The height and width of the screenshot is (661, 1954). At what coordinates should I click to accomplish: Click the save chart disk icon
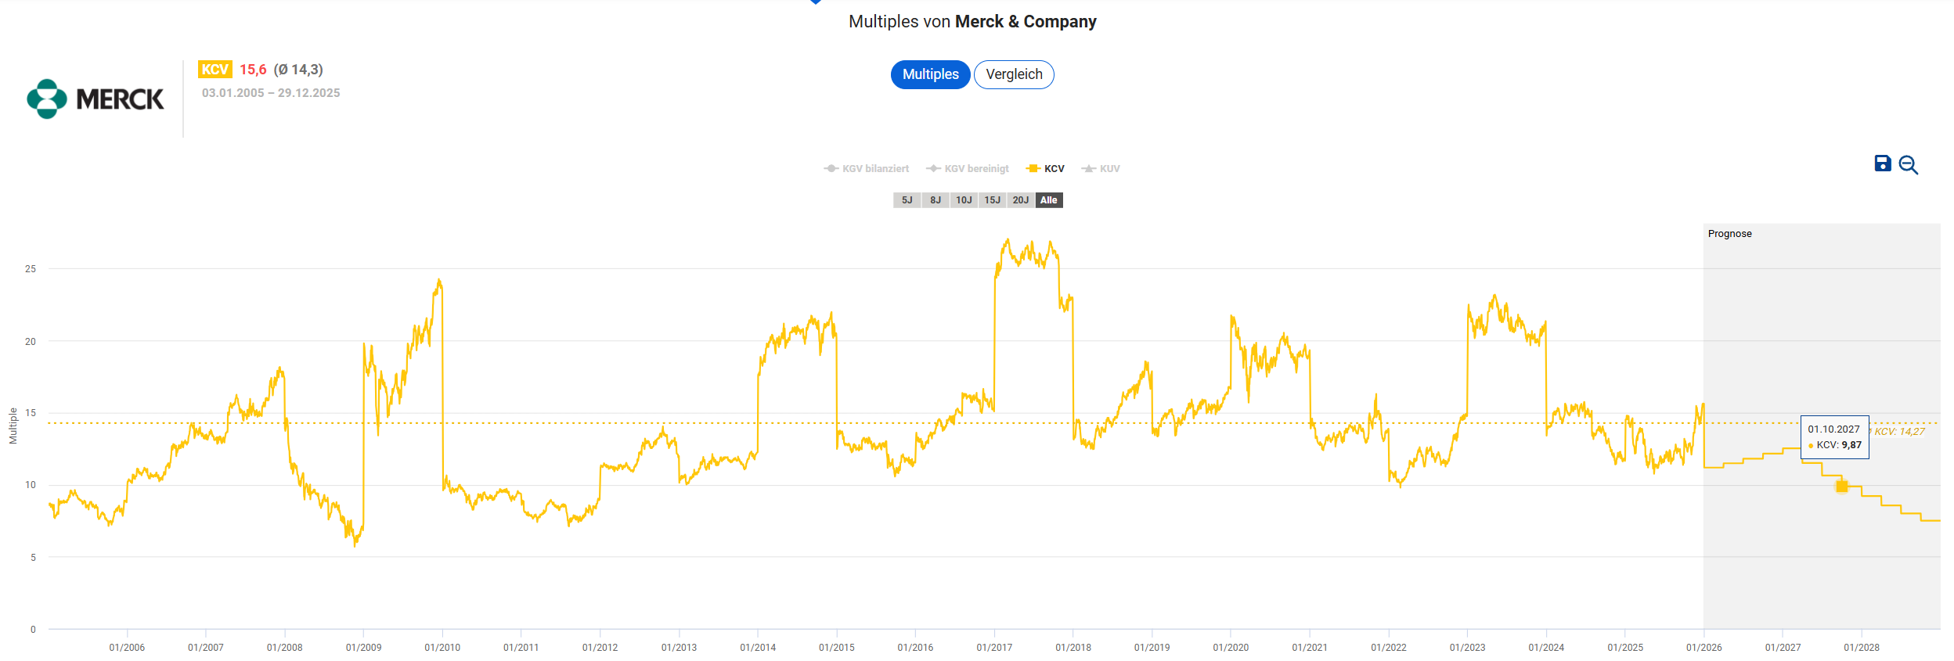(1882, 163)
